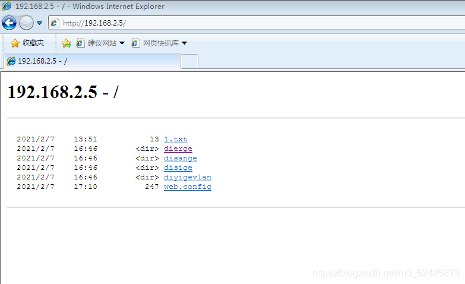Click the <dir> label beside diyigevlan
The image size is (465, 284).
click(147, 177)
